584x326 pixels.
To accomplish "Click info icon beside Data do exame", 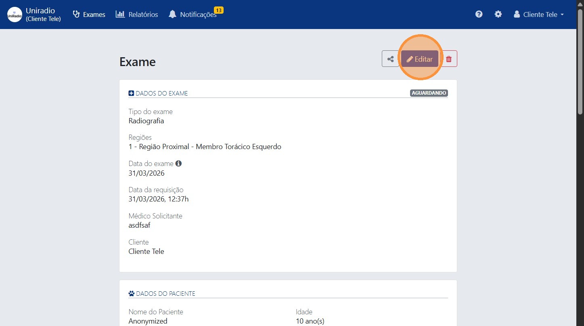I will pyautogui.click(x=178, y=164).
